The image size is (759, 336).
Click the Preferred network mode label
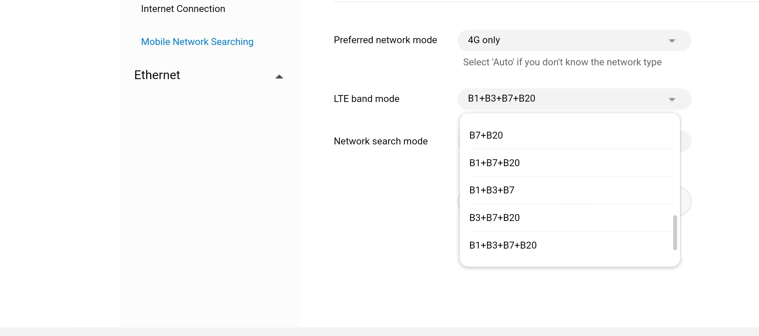(x=385, y=40)
